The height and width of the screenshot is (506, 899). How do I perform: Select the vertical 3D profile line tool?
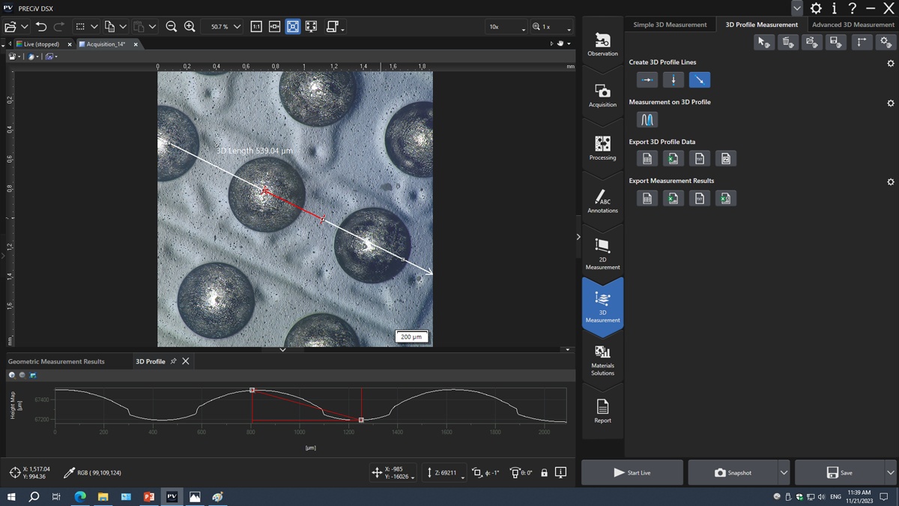tap(673, 79)
